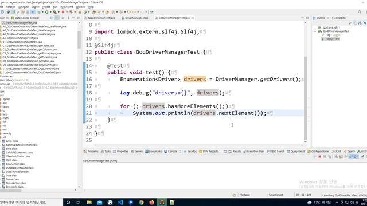Click the println line 21 in editor
The image size is (367, 206).
(200, 113)
